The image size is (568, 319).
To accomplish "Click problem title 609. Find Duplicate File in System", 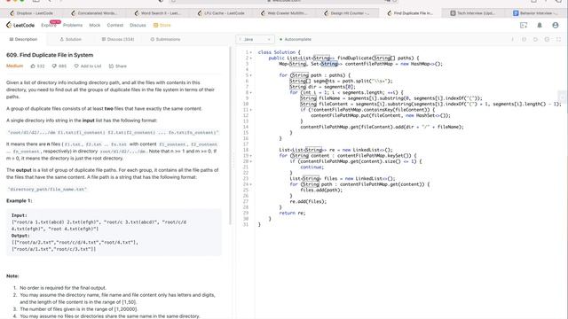I will tap(50, 55).
